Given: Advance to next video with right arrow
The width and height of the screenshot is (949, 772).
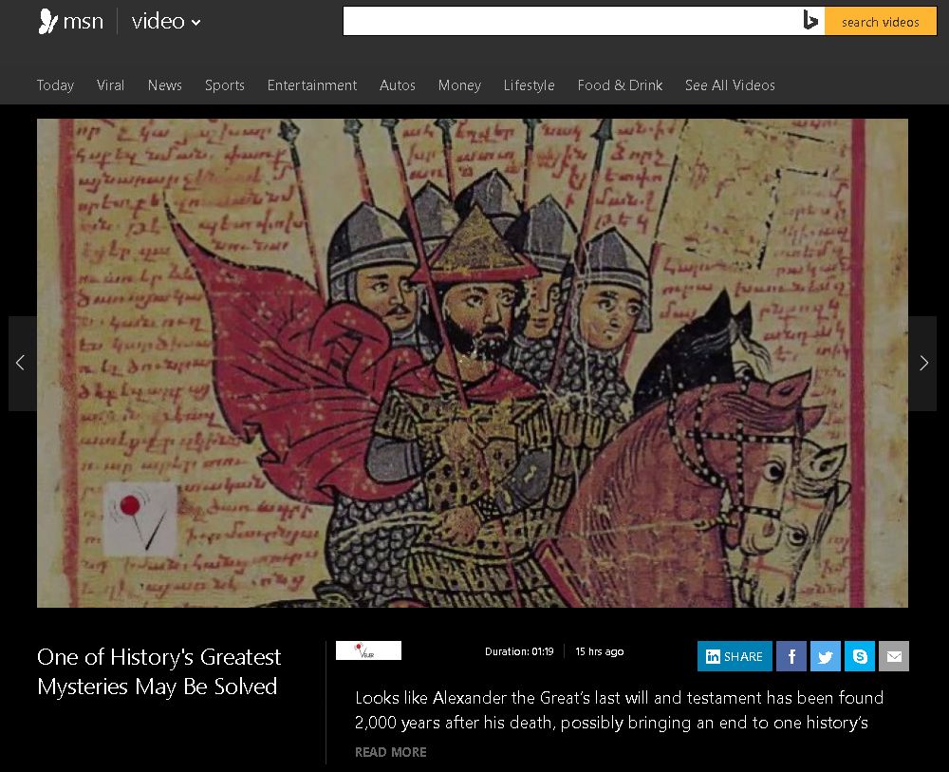Looking at the screenshot, I should (923, 364).
